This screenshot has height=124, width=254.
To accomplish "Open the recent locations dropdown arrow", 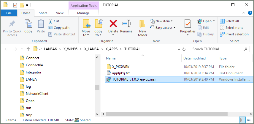I will (22, 49).
